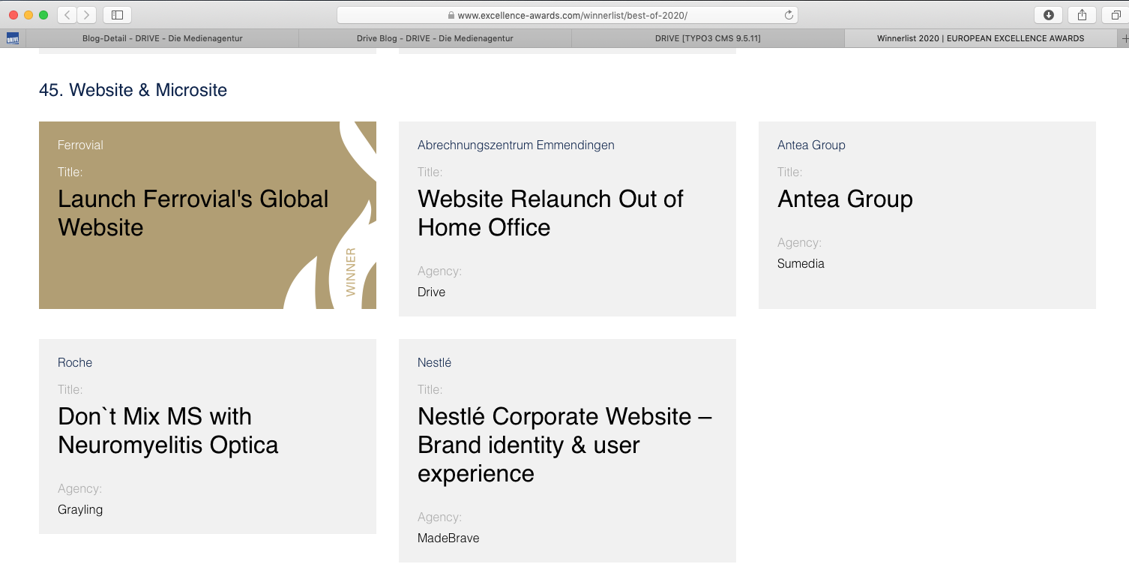This screenshot has height=579, width=1129.
Task: Select the Winnerlist 2020 tab
Action: tap(980, 38)
